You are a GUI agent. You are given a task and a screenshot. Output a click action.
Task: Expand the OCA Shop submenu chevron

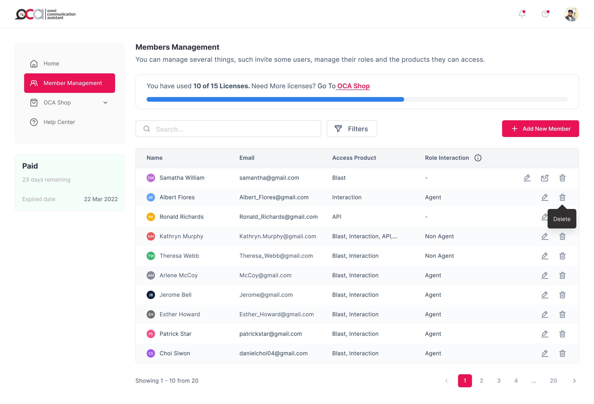coord(105,103)
